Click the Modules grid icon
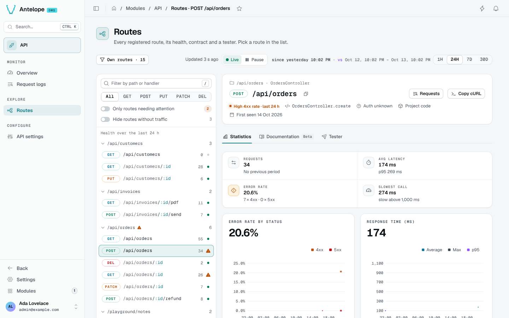Viewport: 509px width, 318px height. pyautogui.click(x=10, y=291)
